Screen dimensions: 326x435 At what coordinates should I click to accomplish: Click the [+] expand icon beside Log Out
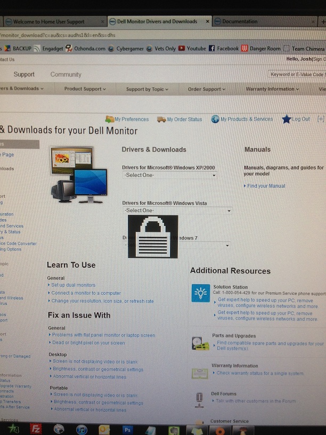321,119
